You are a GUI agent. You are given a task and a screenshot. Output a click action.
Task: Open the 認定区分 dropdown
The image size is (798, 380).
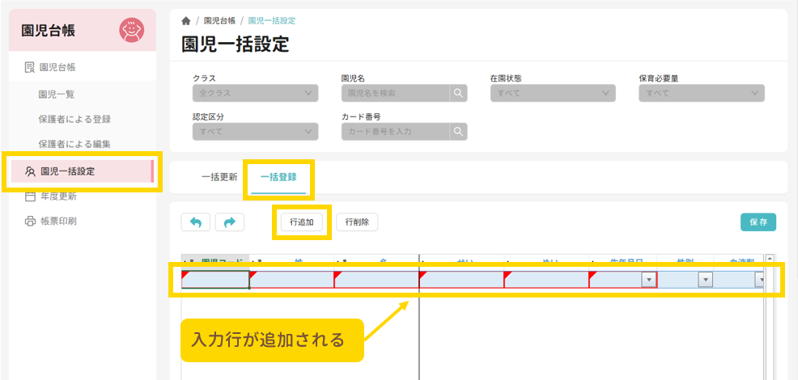(255, 131)
